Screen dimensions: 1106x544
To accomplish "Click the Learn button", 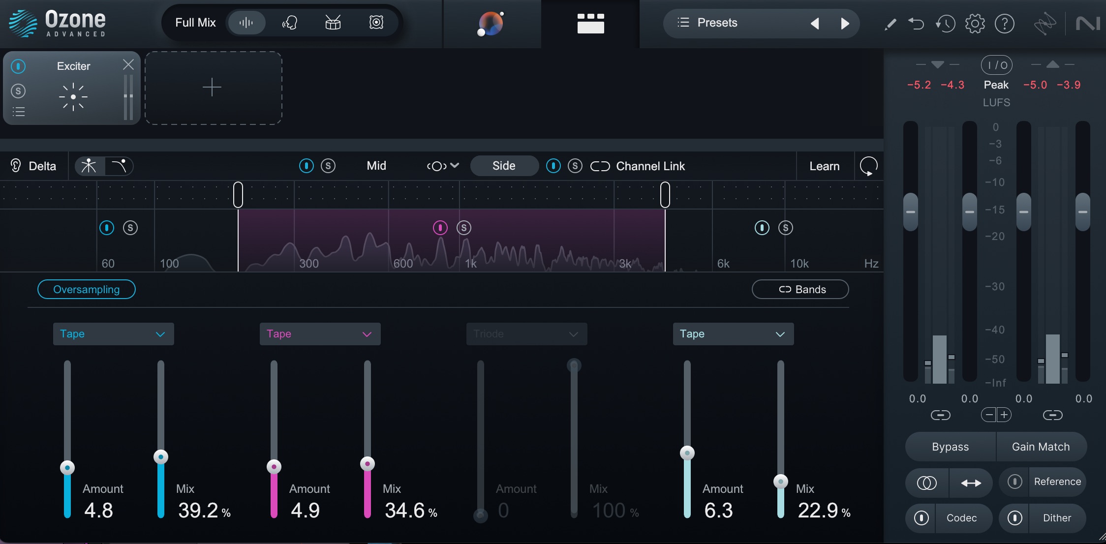I will (x=825, y=166).
